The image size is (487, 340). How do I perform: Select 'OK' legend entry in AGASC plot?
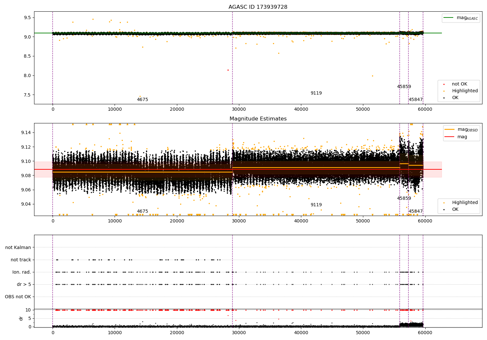click(x=455, y=98)
